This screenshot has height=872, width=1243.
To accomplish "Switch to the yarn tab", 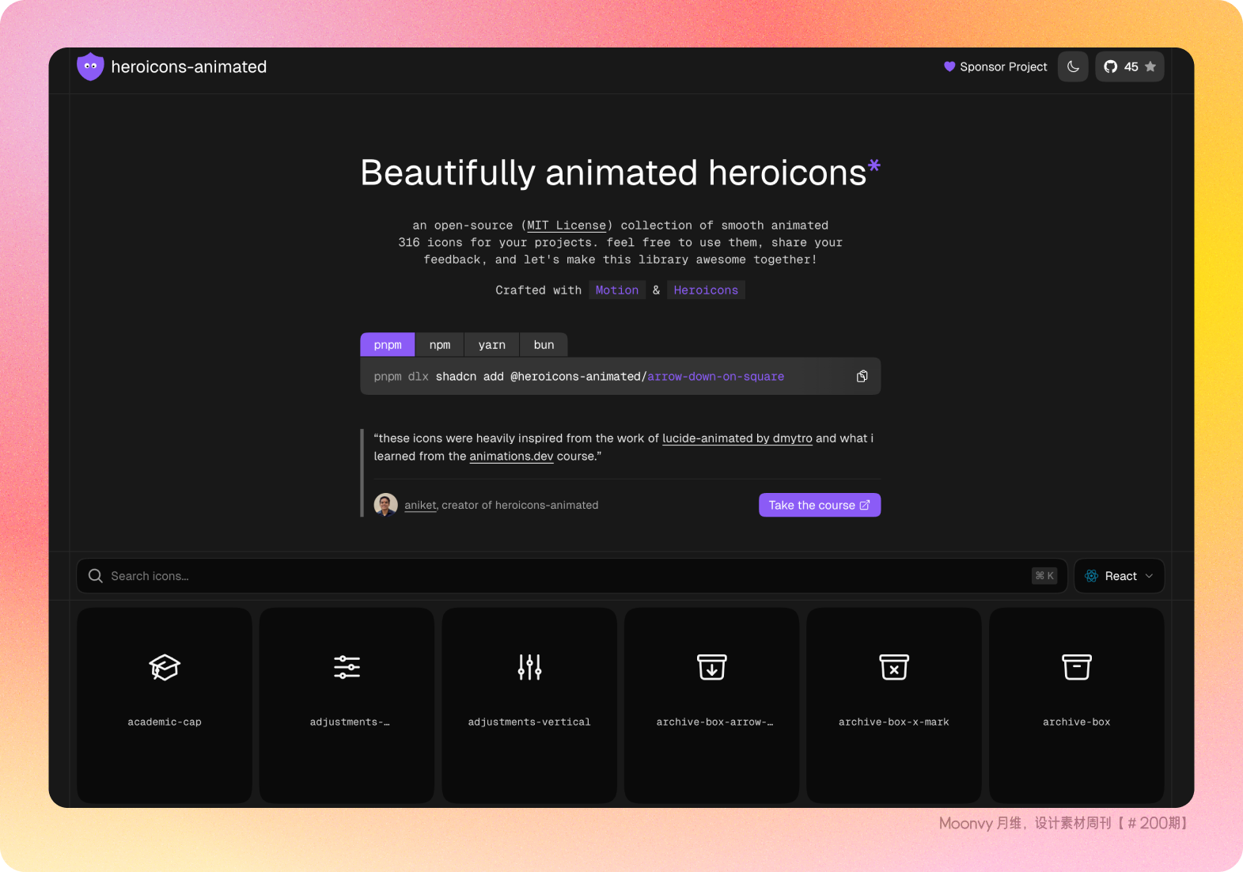I will point(491,345).
